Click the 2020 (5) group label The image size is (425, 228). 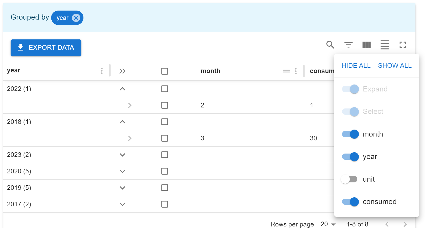click(19, 171)
